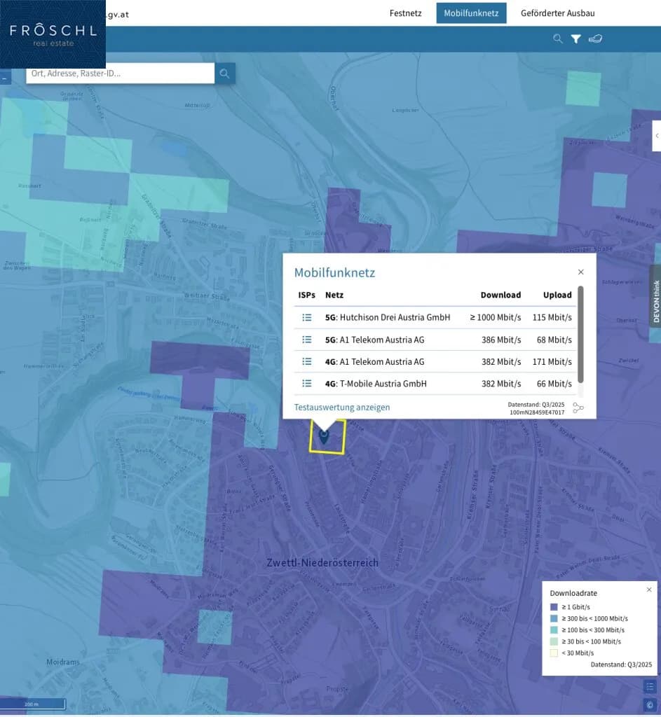
Task: Click the ≥ 300 bis < 1000 Mbit/s swatch
Action: click(x=554, y=619)
